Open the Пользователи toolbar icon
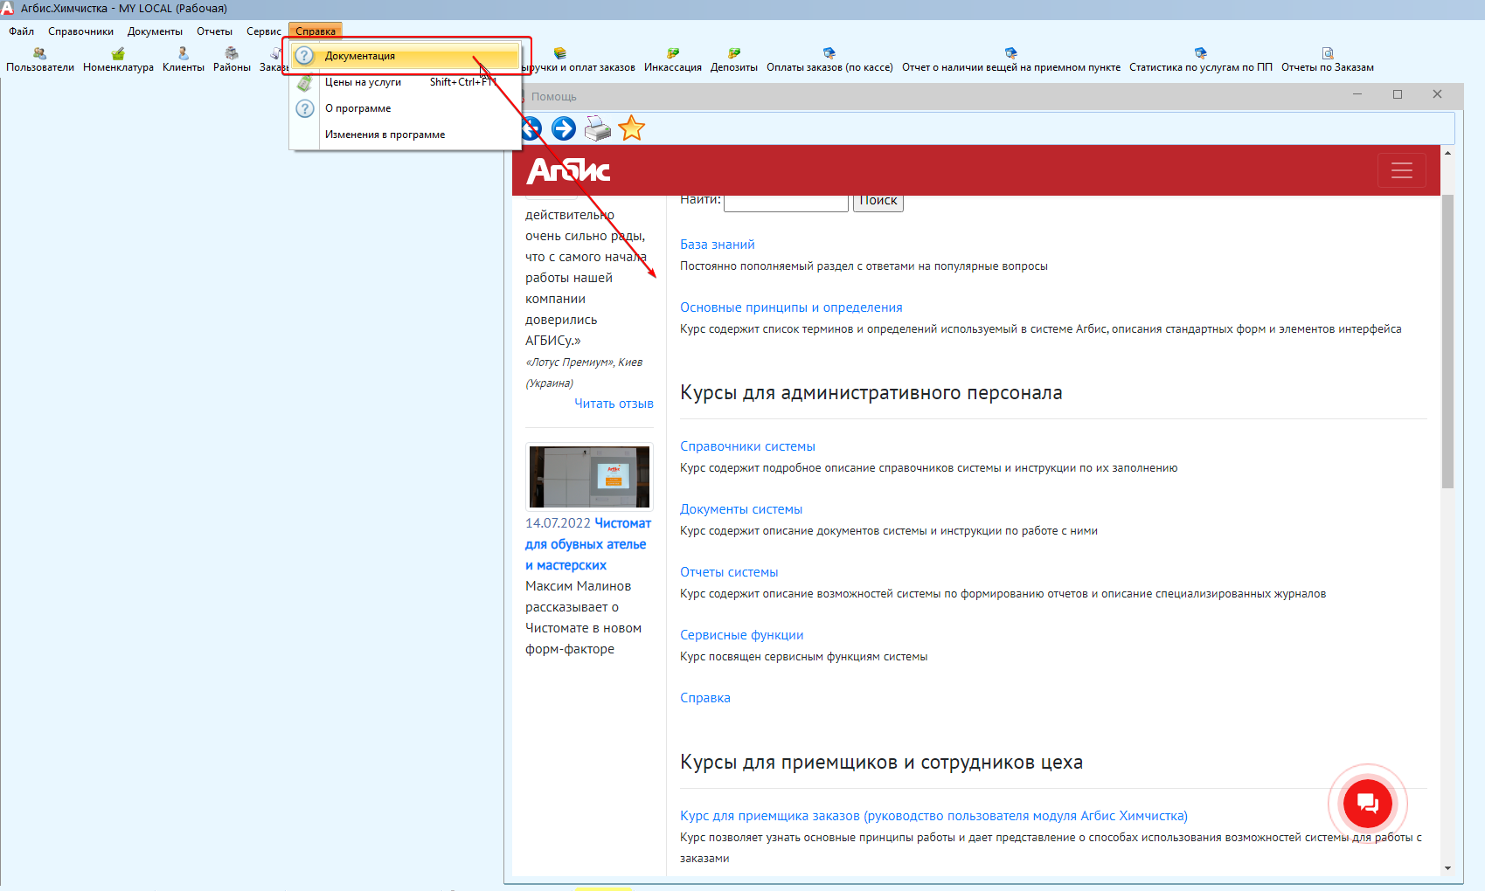Image resolution: width=1485 pixels, height=891 pixels. tap(40, 60)
